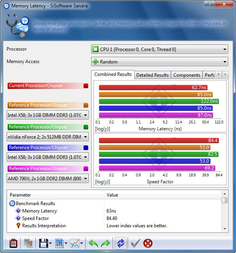The width and height of the screenshot is (236, 253).
Task: Select the Speed Factor result row
Action: pos(114,218)
